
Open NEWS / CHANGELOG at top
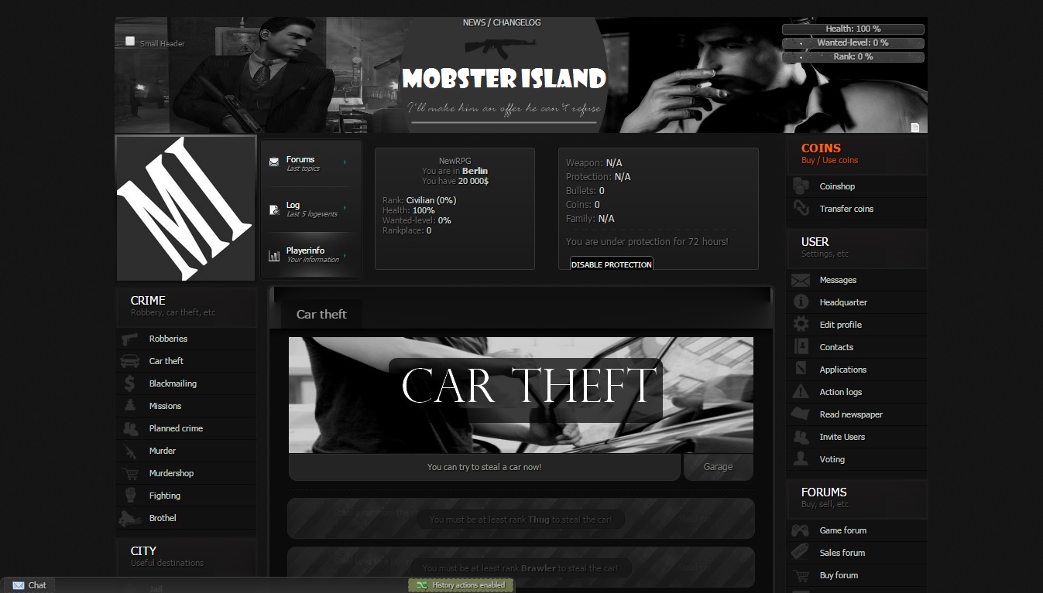502,22
